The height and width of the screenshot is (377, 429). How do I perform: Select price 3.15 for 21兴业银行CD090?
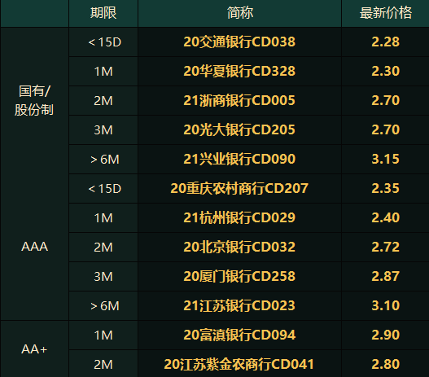(385, 160)
